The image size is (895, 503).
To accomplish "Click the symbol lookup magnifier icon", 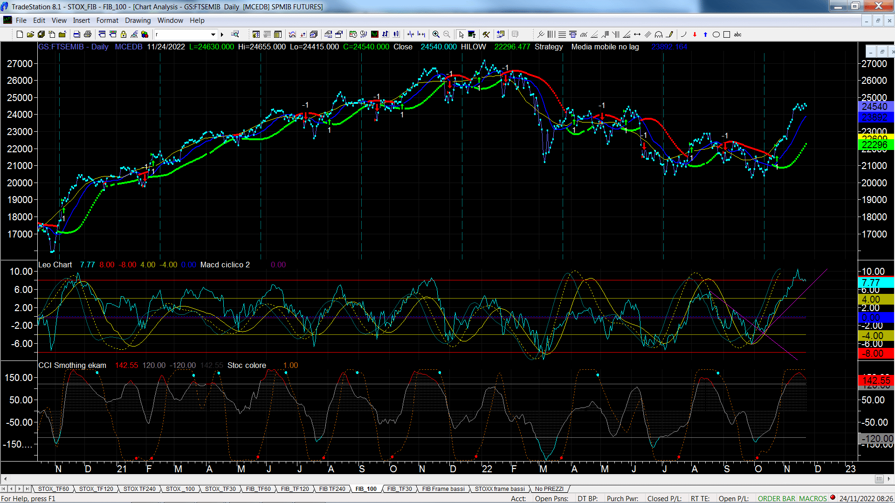I will click(235, 34).
